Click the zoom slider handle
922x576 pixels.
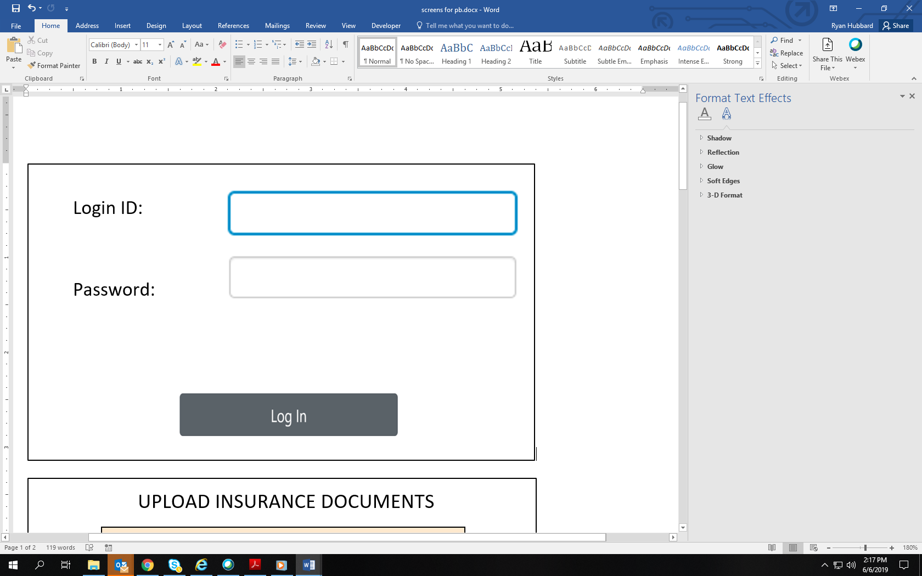click(865, 548)
